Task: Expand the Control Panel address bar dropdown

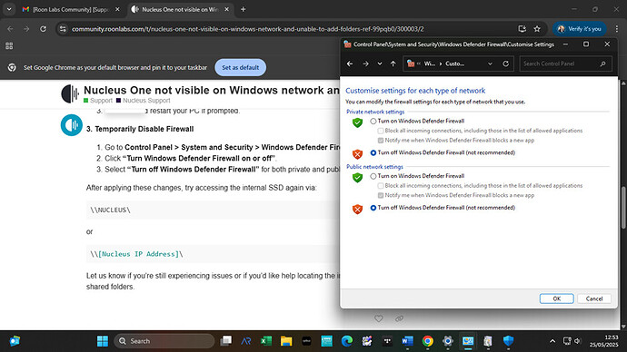Action: click(x=490, y=64)
